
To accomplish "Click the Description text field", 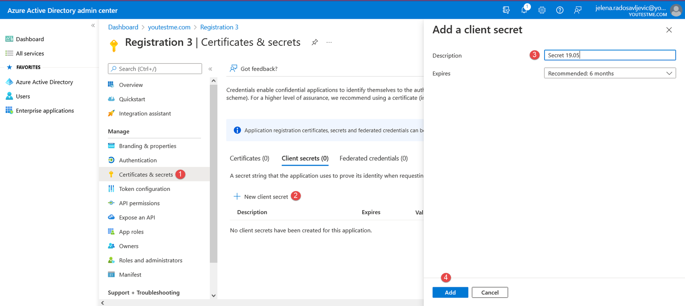I will point(610,55).
